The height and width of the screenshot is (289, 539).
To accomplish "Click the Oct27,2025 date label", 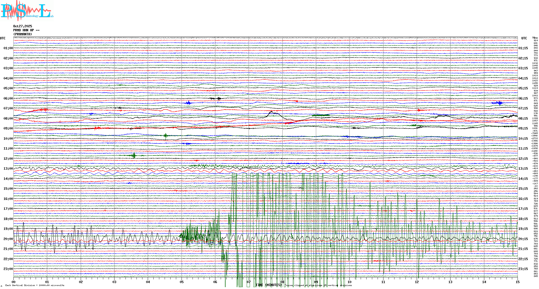I will point(23,26).
